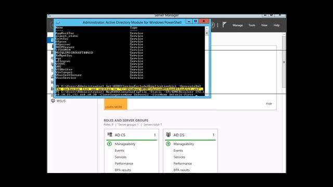Click the yellow highlighted inclusion list line

[129, 89]
